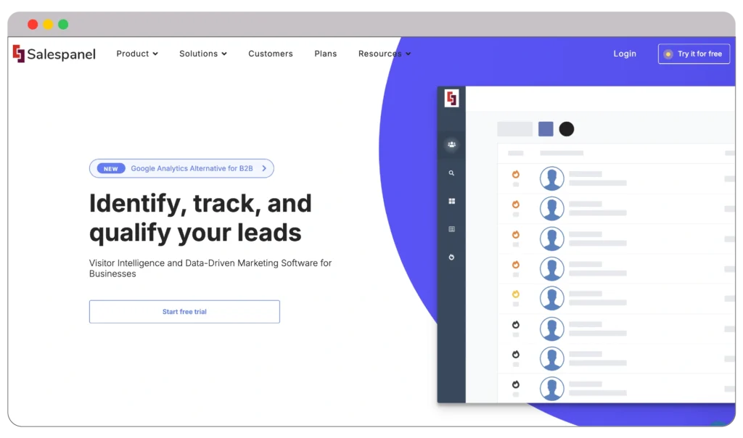Click the first lead's avatar icon

coord(551,178)
